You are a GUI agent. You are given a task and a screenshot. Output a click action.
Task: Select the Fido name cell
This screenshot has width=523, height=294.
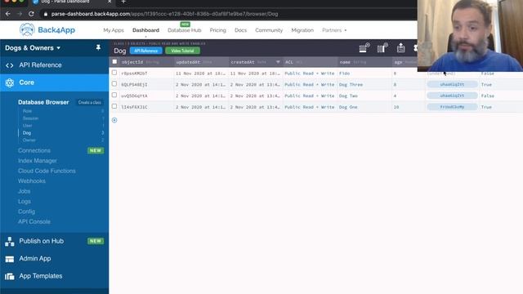pyautogui.click(x=365, y=73)
